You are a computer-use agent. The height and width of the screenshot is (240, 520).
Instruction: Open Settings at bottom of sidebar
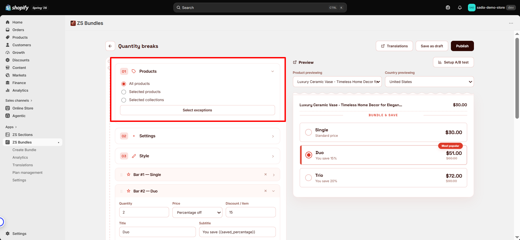click(x=19, y=234)
